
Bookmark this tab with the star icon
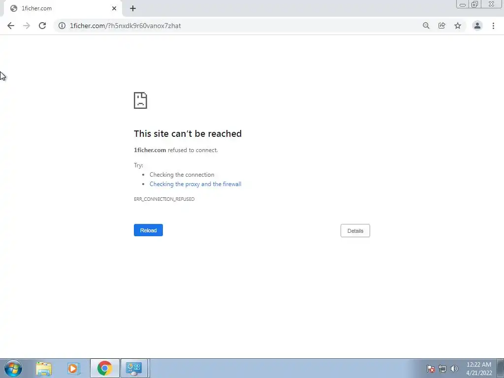[458, 26]
